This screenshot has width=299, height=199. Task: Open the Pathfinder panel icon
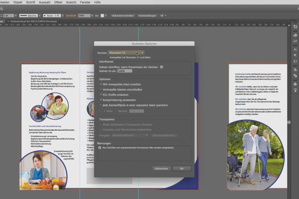(295, 76)
